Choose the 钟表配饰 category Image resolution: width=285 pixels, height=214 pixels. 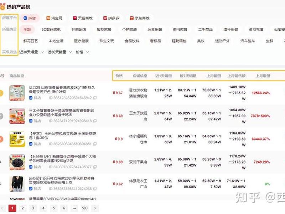(79, 30)
